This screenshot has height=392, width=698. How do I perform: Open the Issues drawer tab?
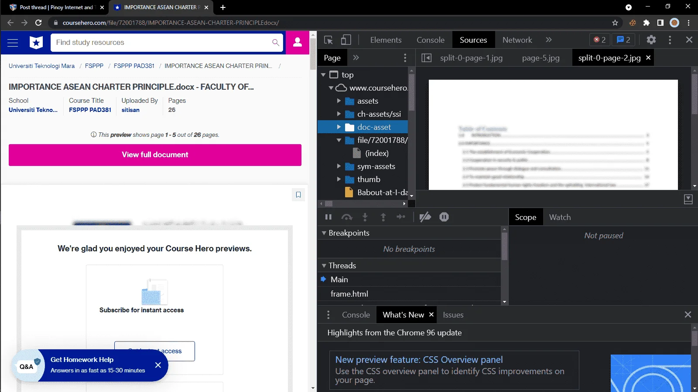[453, 315]
